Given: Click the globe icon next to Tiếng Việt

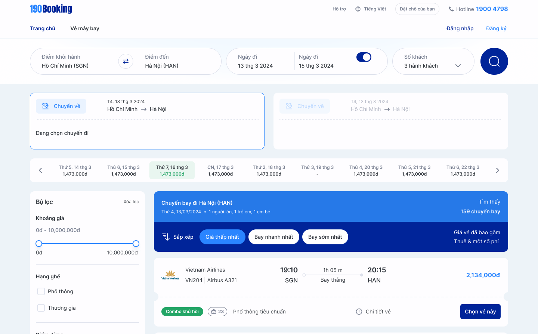Looking at the screenshot, I should pos(358,9).
